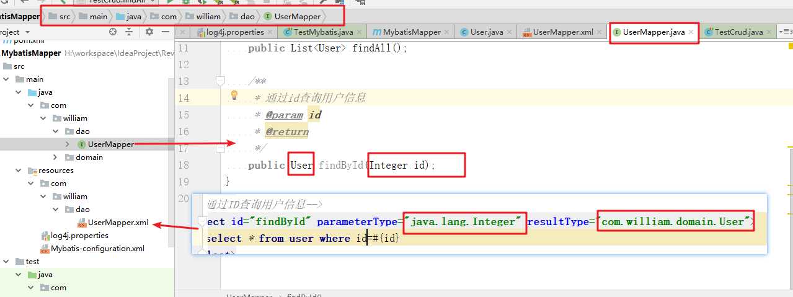Viewport: 793px width, 297px height.
Task: Select UserMapper in the Project tree
Action: pyautogui.click(x=111, y=144)
